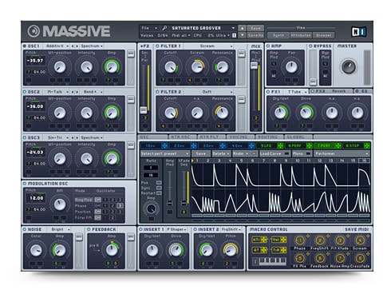
Task: Expand the Saturated Groover preset dropdown
Action: click(233, 28)
